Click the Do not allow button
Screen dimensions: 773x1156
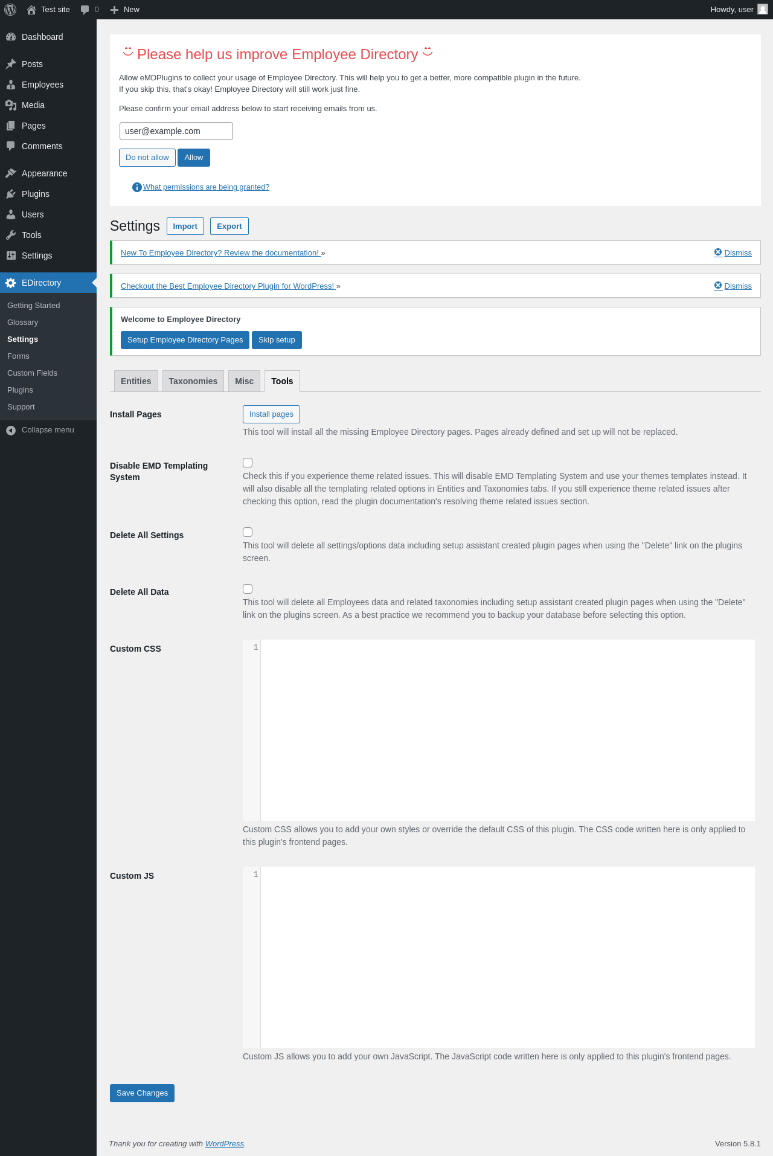click(147, 158)
